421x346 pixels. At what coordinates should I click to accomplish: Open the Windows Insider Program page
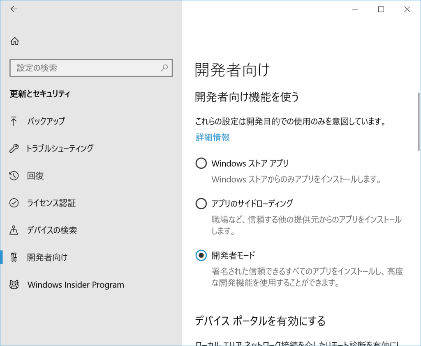tap(91, 284)
